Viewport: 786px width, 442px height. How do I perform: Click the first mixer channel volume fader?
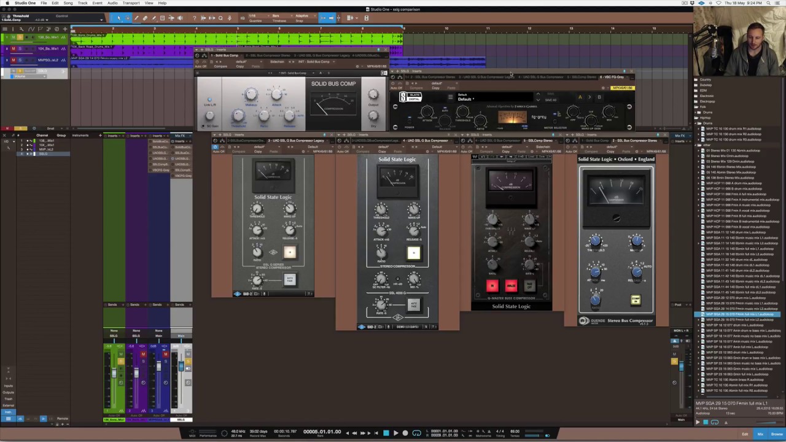(x=113, y=373)
